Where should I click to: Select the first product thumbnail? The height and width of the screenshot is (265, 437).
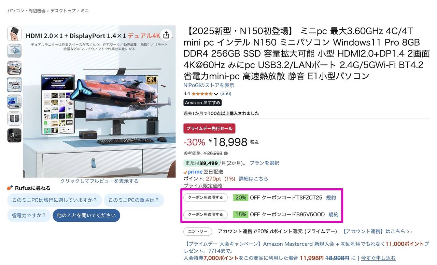[x=14, y=34]
